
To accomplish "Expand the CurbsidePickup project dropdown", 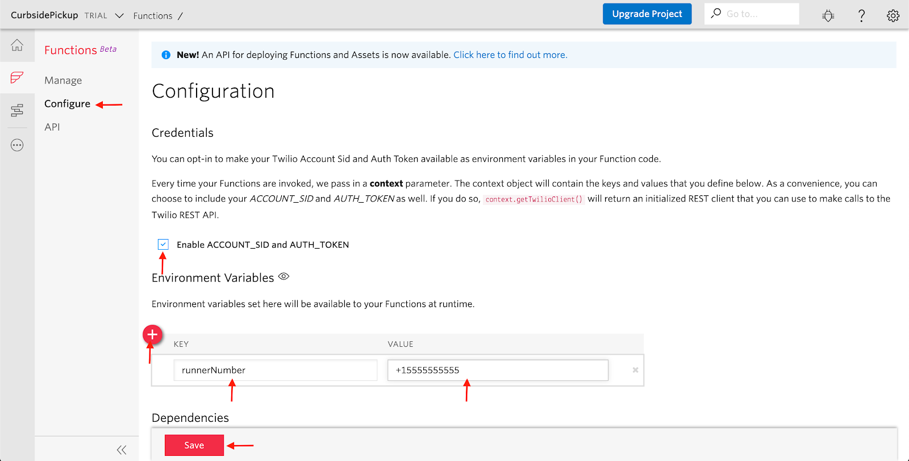I will pos(119,16).
